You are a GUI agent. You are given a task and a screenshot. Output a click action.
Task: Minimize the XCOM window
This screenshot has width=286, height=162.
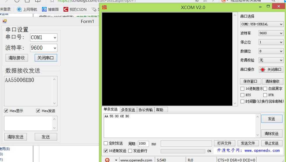260,7
